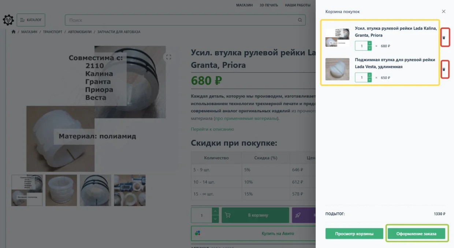This screenshot has width=454, height=248.
Task: Click the 15 - ∞ шт. row
Action: [x=253, y=194]
